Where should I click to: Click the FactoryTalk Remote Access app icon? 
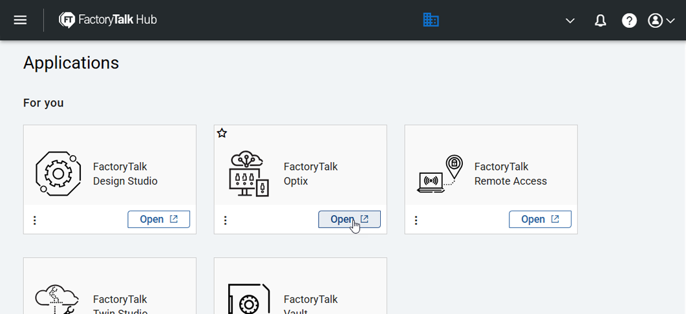[440, 174]
